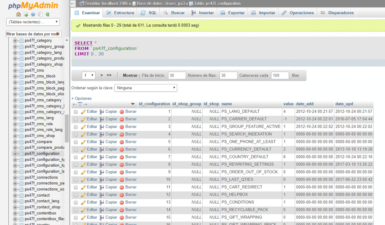Expand the ps47f_configuration tree node
Viewport: 385px width, 225px height.
tap(15, 154)
